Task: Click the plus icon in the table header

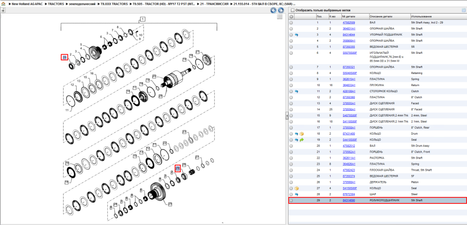Action: 291,16
